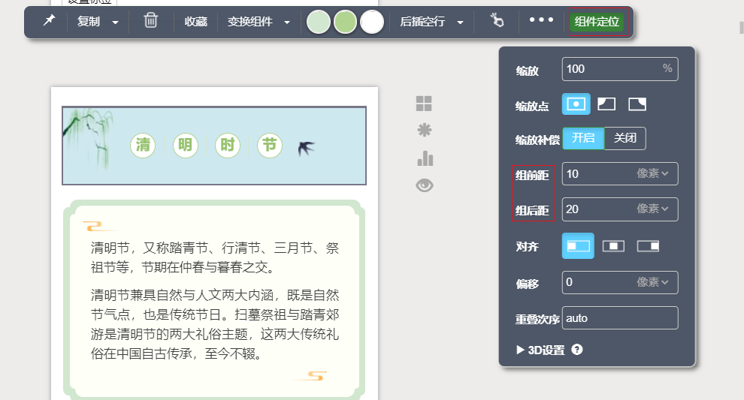Click the paragraph starting 清明节，又称踏青节
The width and height of the screenshot is (744, 400).
[x=214, y=257]
